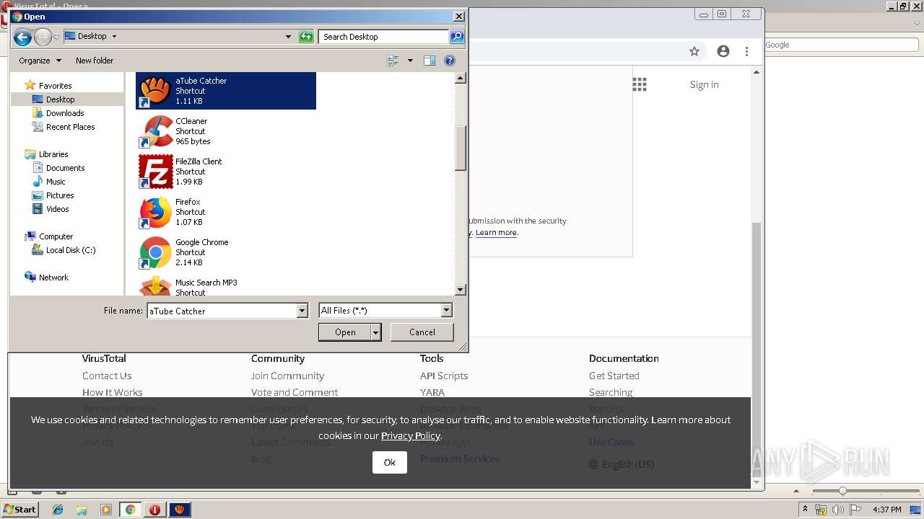Screen dimensions: 924x519
Task: Click the Open button
Action: [345, 332]
